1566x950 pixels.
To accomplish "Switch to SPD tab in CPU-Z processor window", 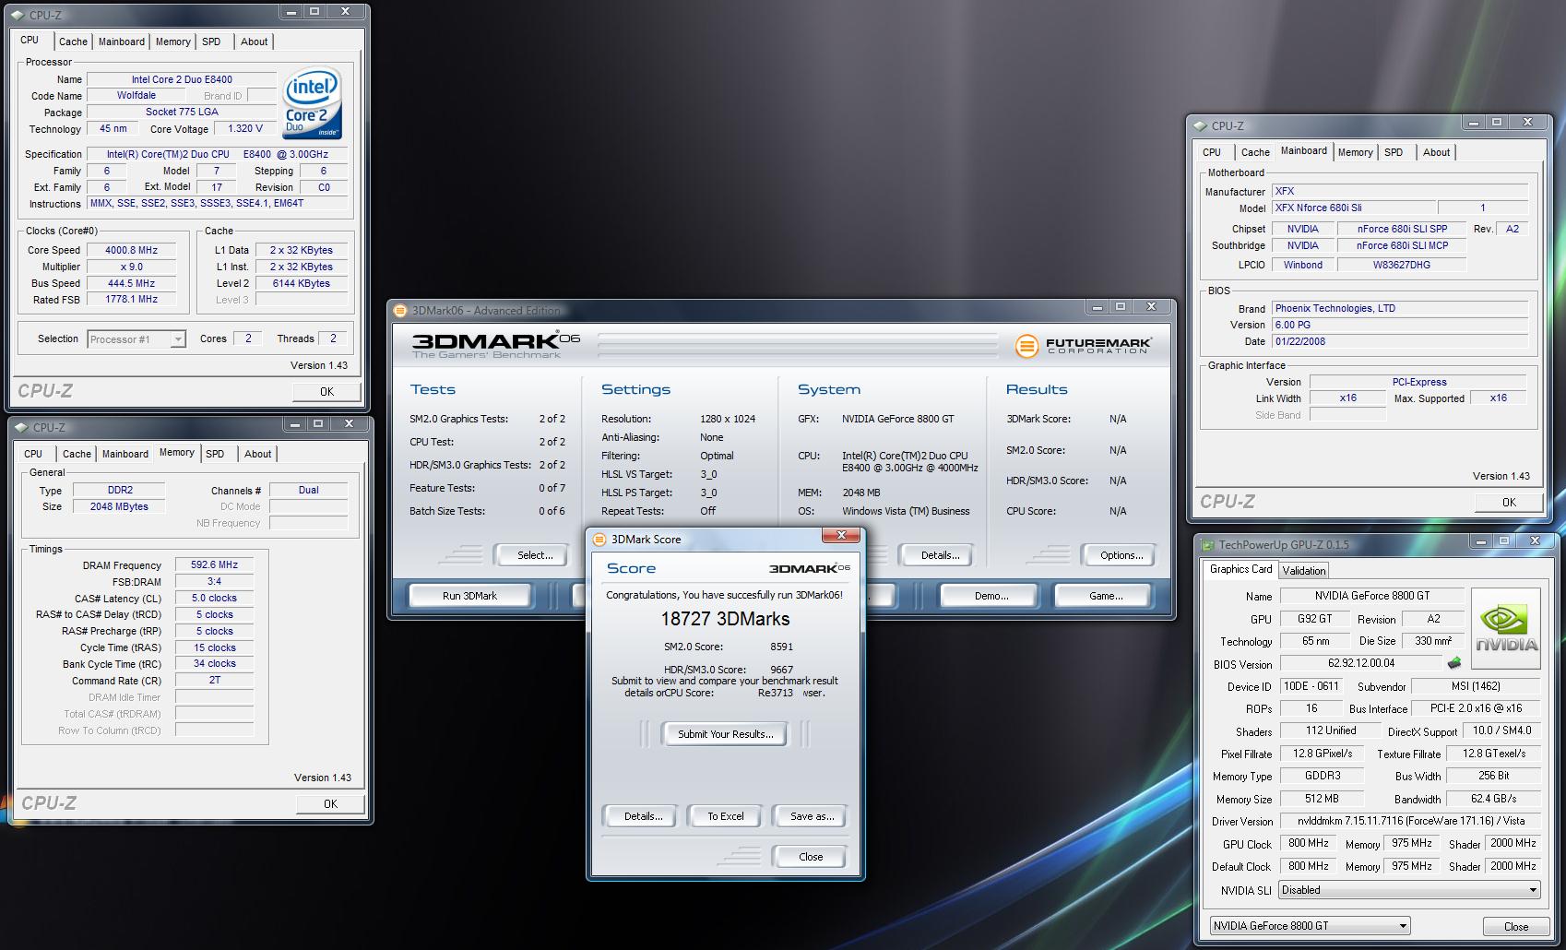I will tap(211, 42).
